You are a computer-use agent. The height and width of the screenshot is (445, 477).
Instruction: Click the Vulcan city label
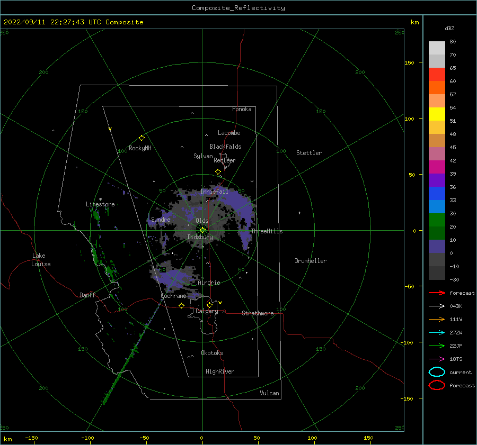pos(270,393)
